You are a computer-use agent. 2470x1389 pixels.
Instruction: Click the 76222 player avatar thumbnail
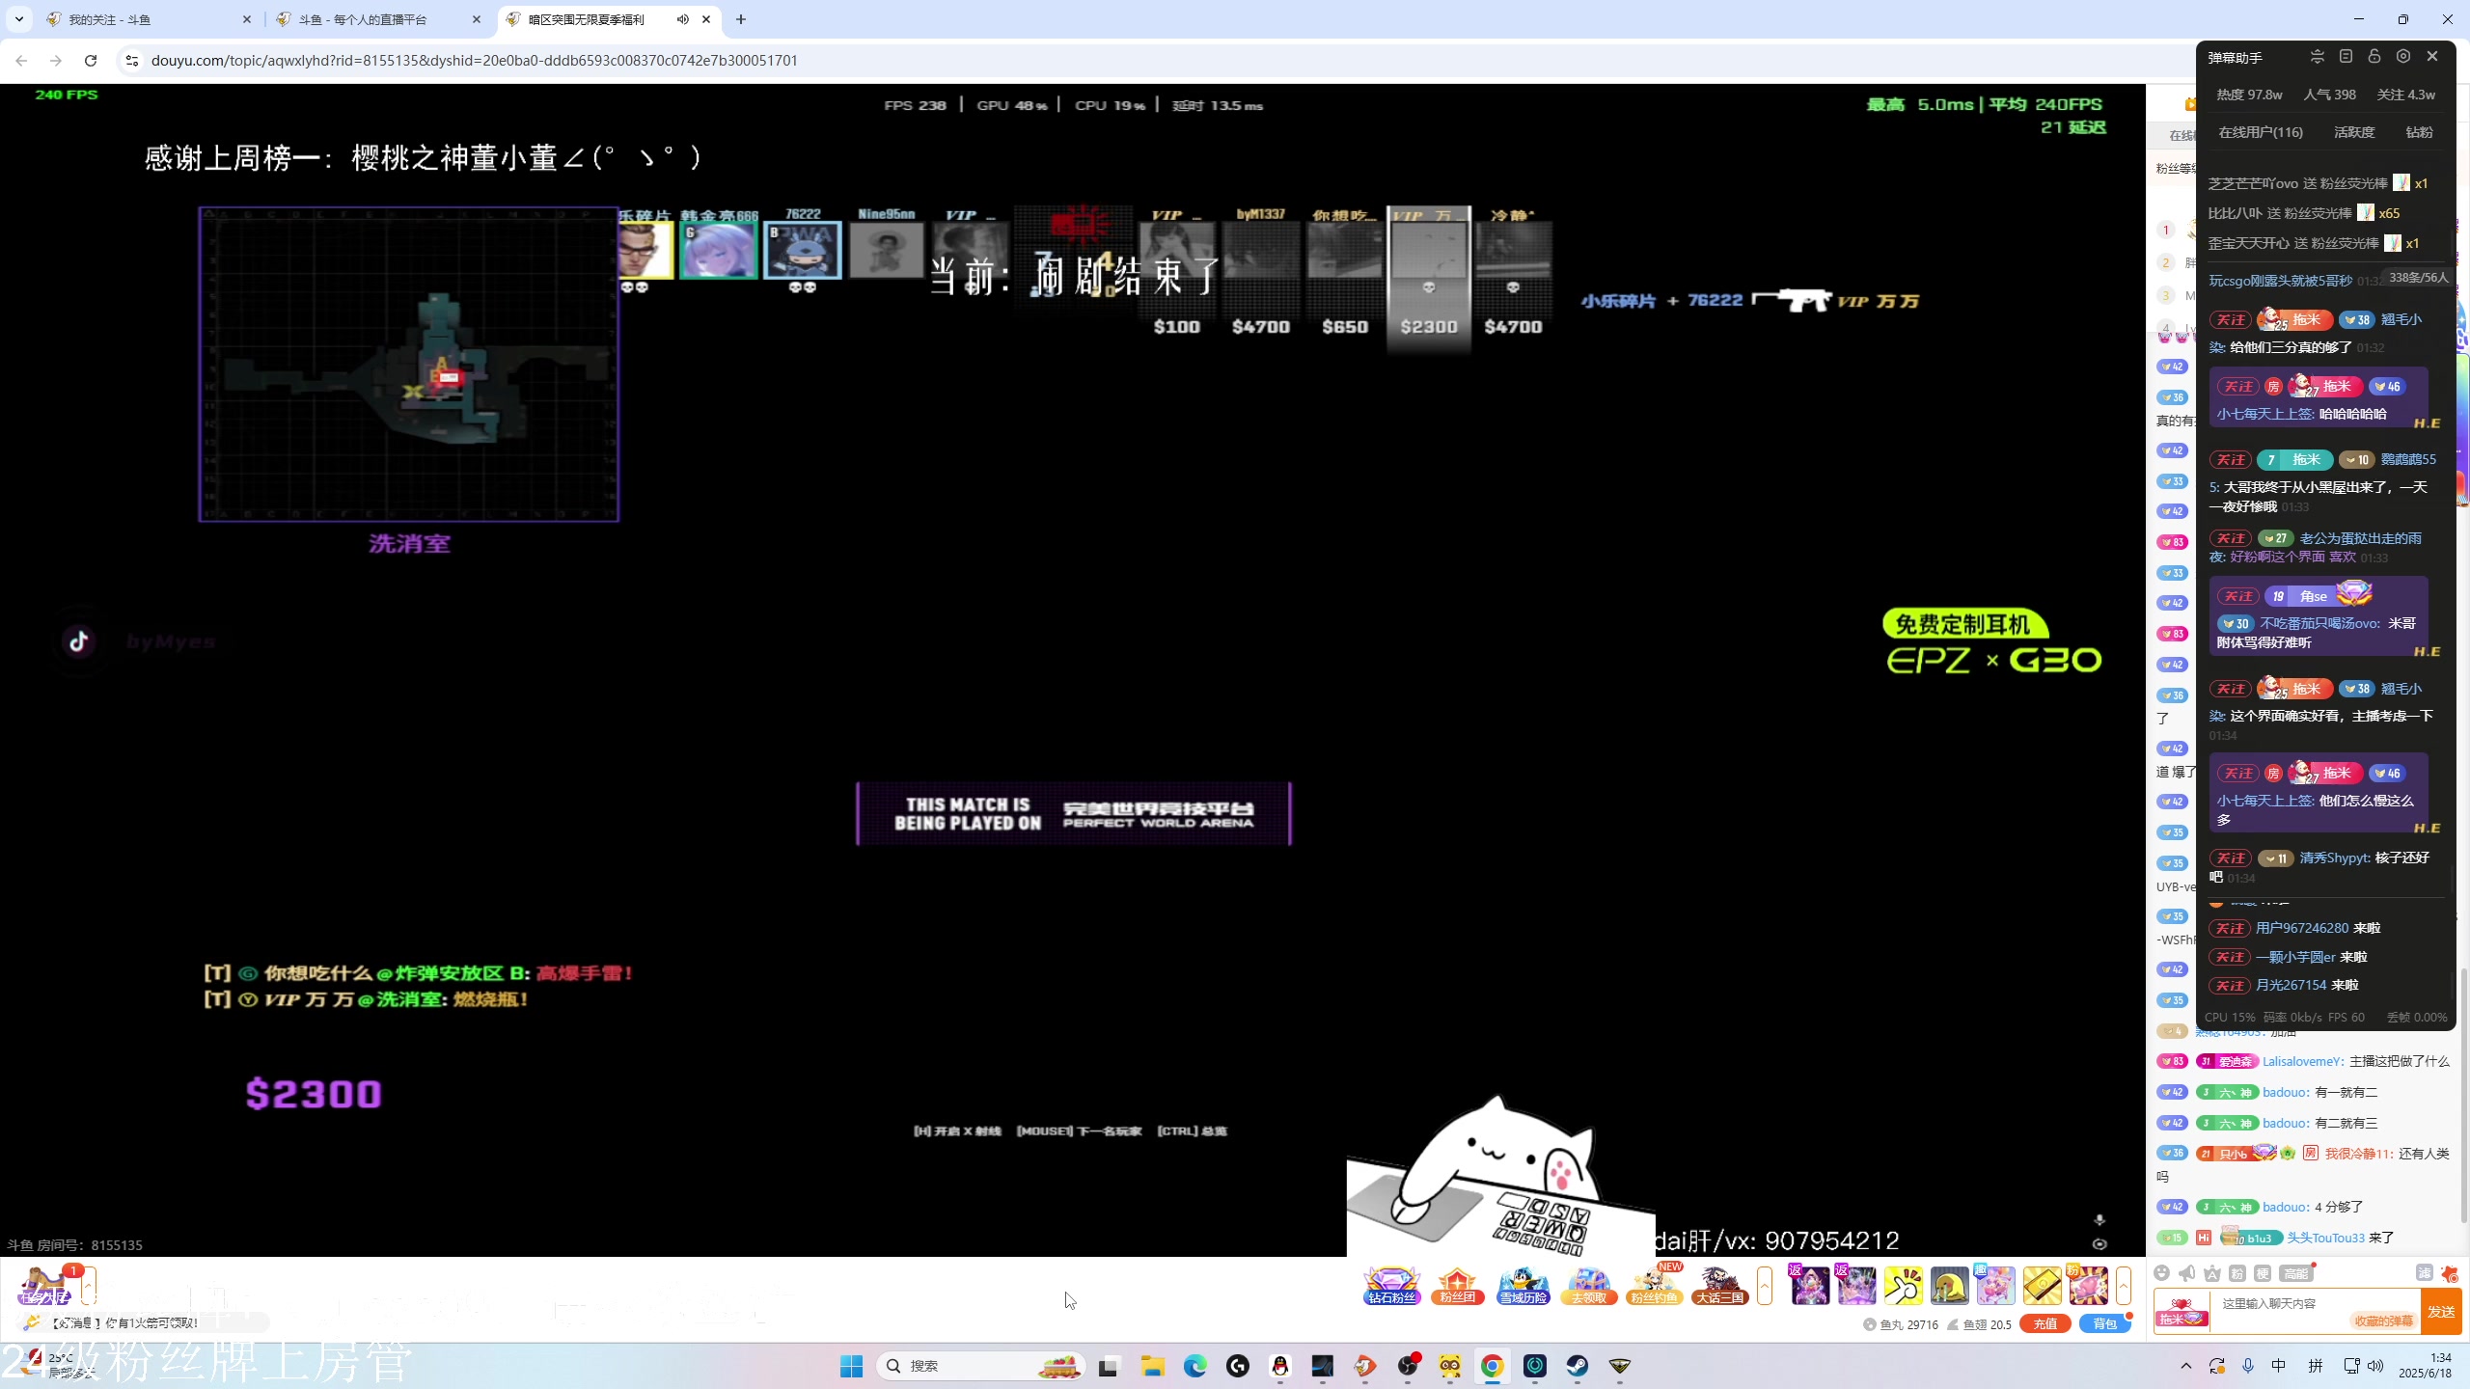pyautogui.click(x=803, y=250)
